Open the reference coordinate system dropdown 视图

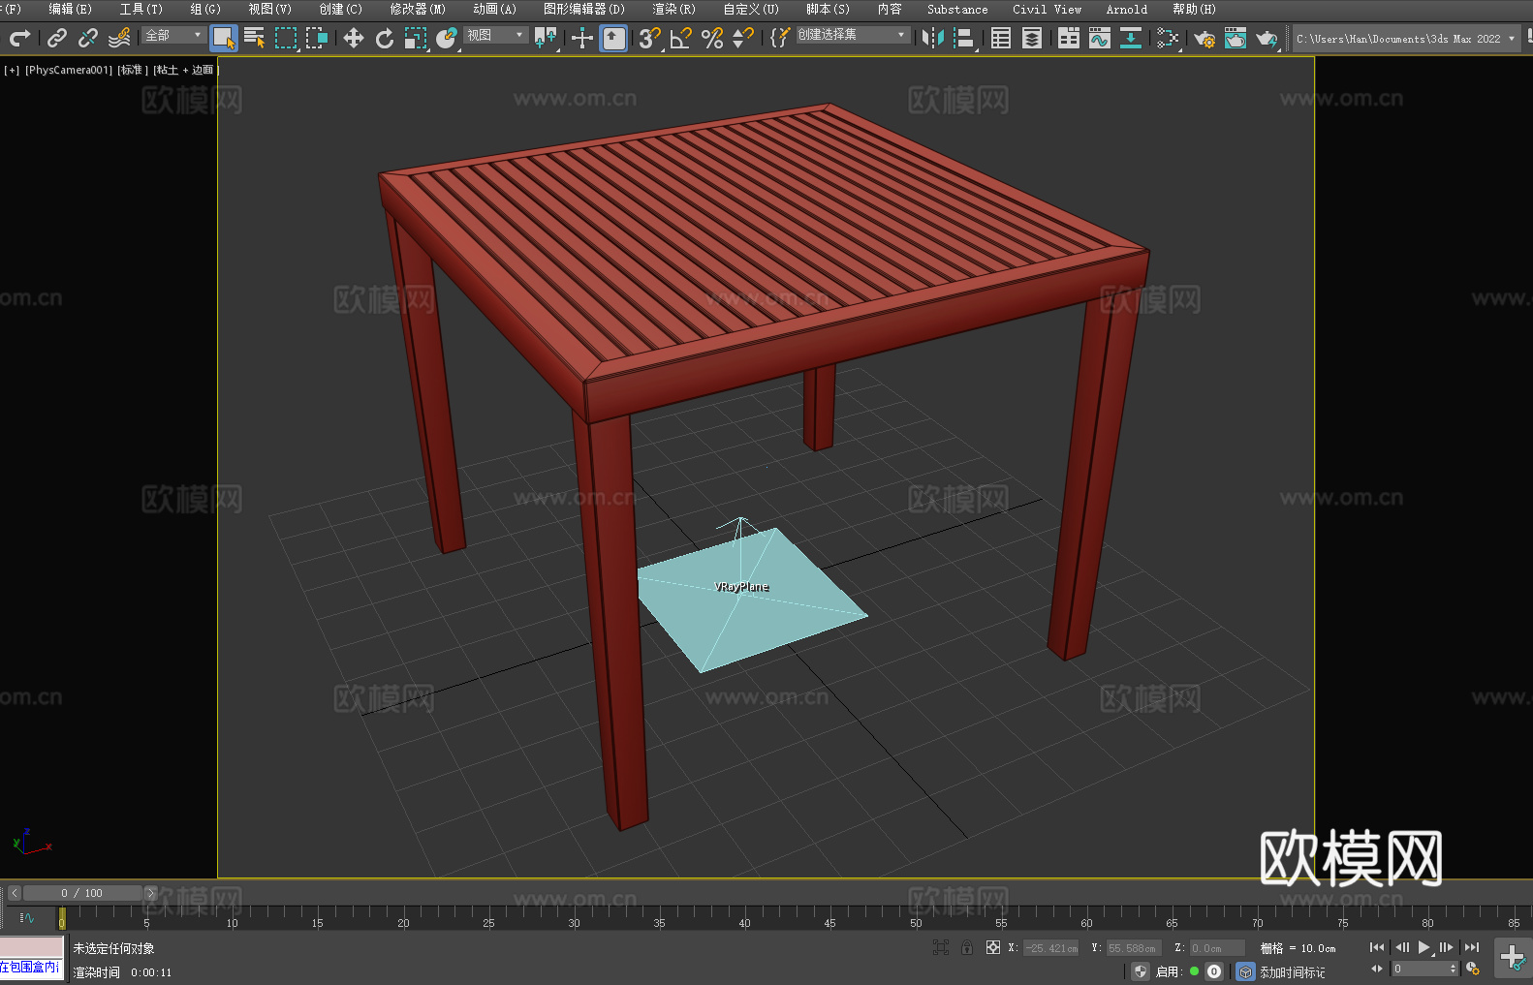495,35
